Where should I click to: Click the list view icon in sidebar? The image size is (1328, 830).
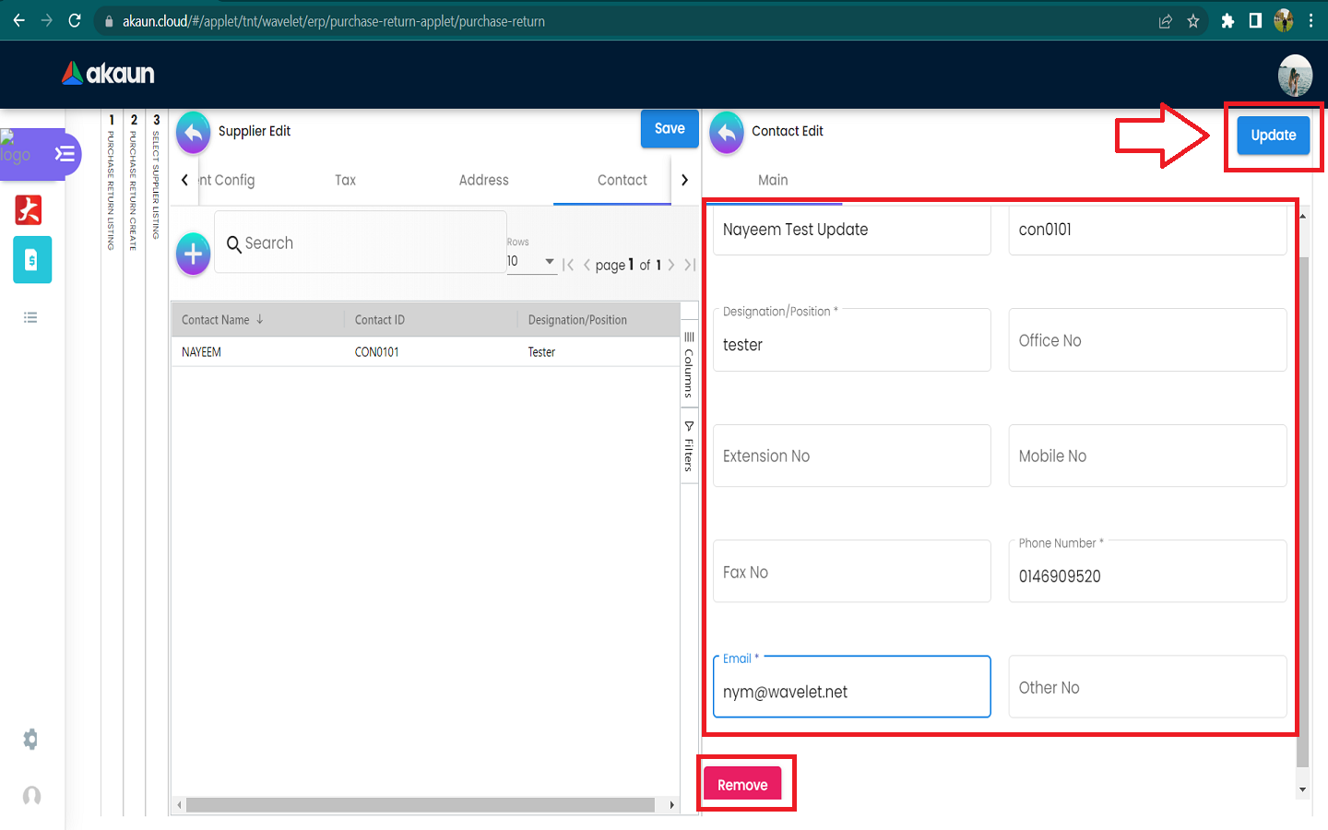pos(30,317)
